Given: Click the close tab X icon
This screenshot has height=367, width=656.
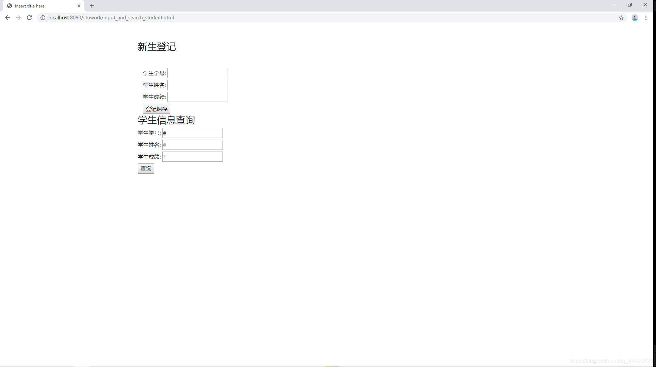Looking at the screenshot, I should (78, 6).
